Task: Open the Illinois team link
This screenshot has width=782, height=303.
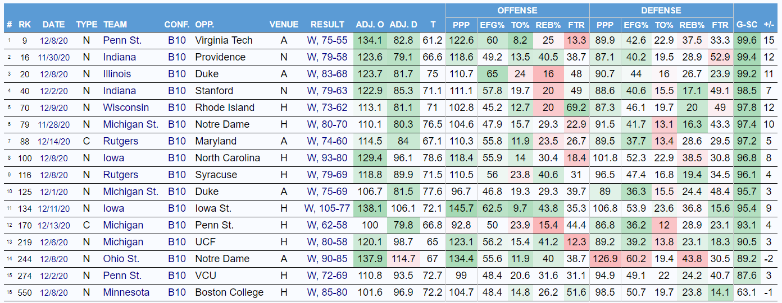Action: point(117,74)
